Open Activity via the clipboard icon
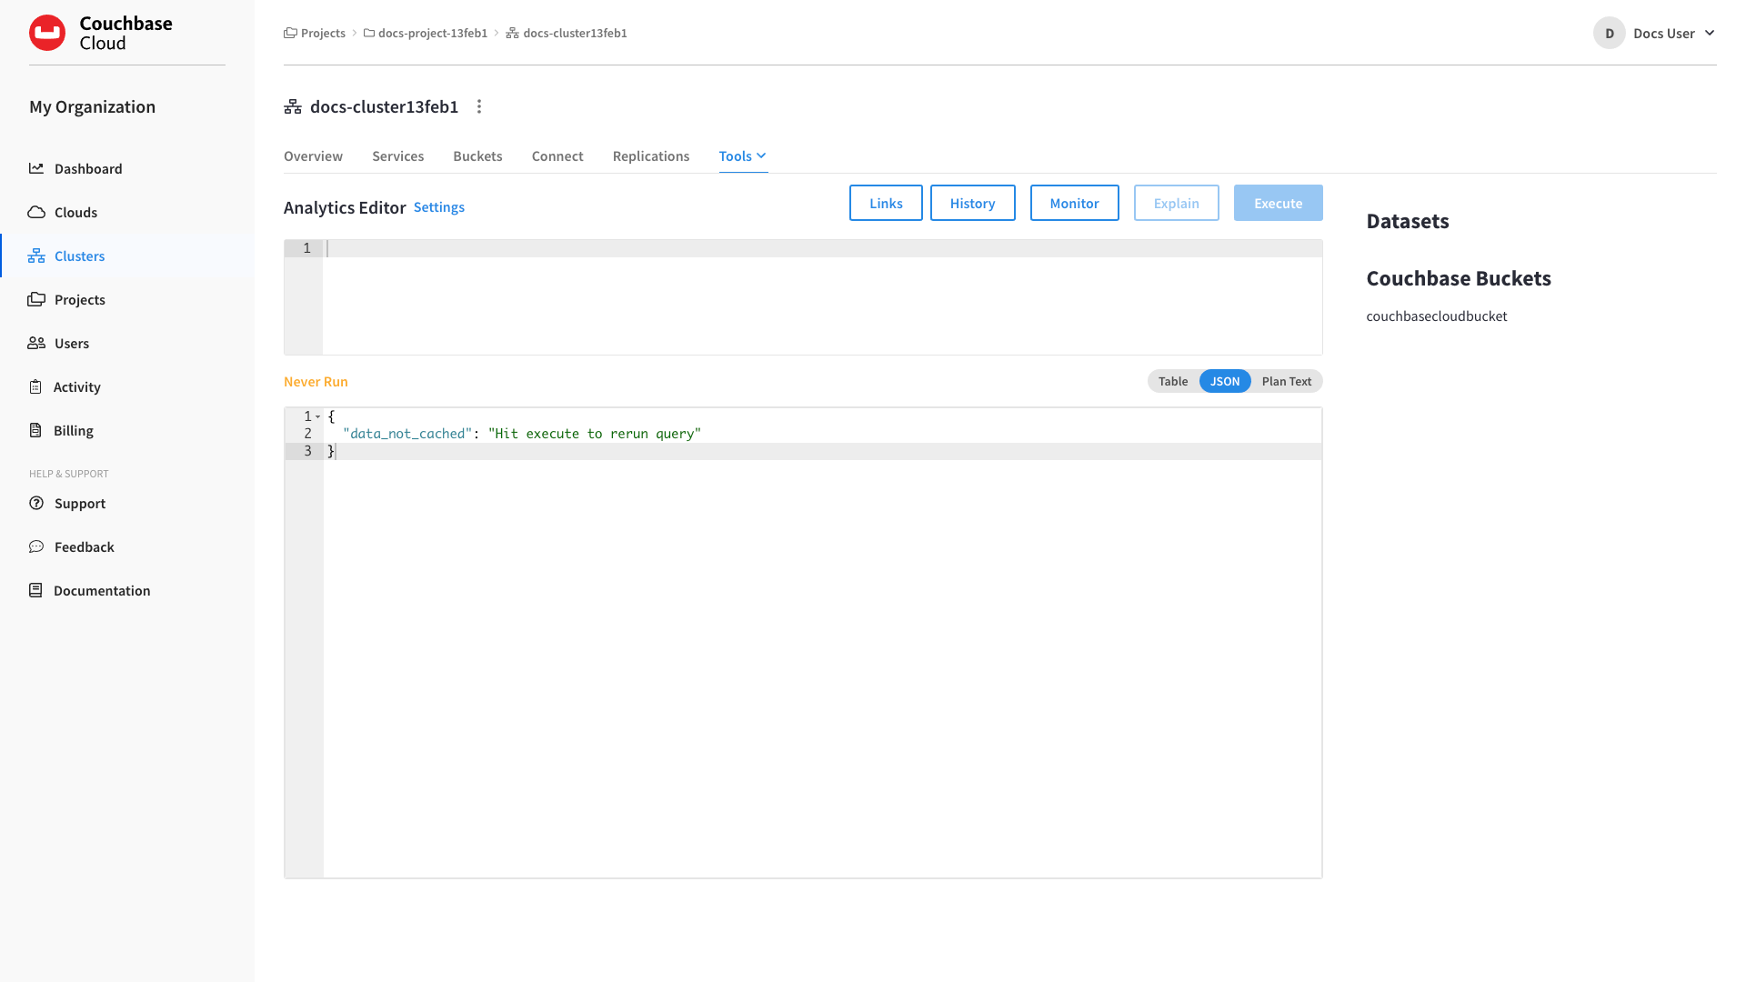 click(x=36, y=386)
